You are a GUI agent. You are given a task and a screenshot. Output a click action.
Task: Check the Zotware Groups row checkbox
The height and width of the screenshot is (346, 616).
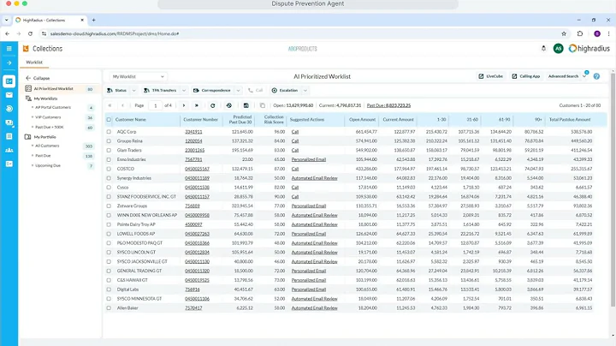(x=109, y=206)
